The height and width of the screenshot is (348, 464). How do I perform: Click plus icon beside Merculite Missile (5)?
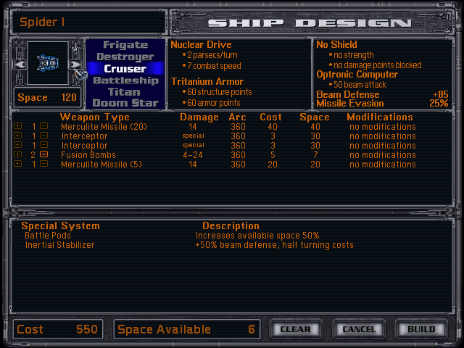17,165
